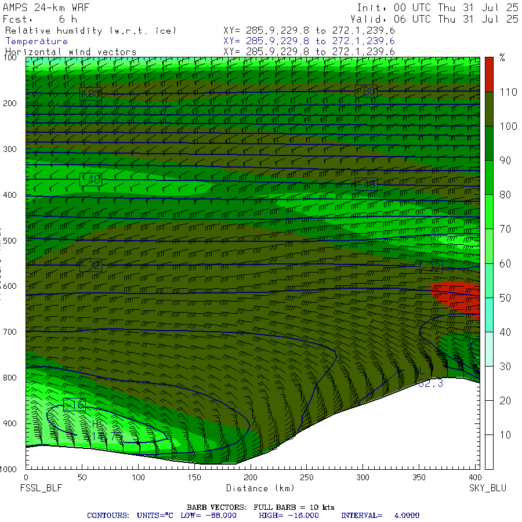The width and height of the screenshot is (522, 522).
Task: Click the olive colorbar segment between 100 and 110
Action: (489, 109)
